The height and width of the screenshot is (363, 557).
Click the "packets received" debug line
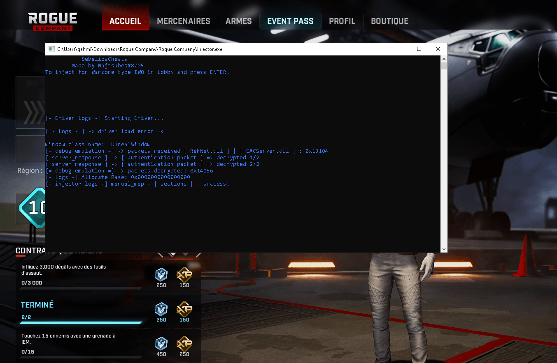point(187,151)
